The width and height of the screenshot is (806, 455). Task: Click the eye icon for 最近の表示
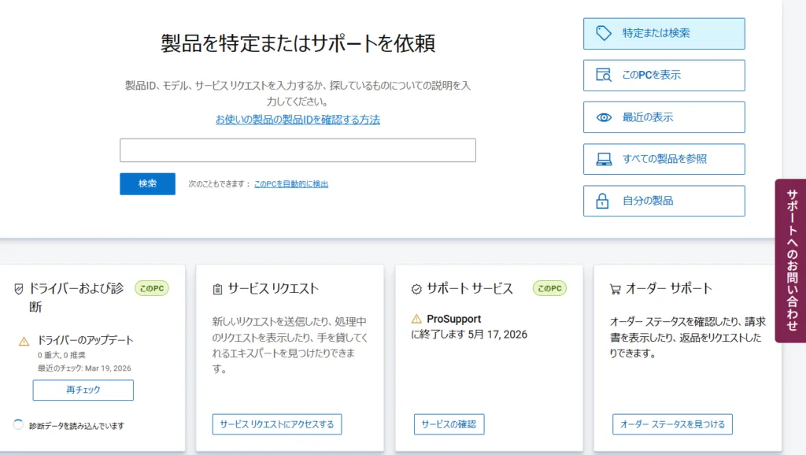pyautogui.click(x=604, y=117)
